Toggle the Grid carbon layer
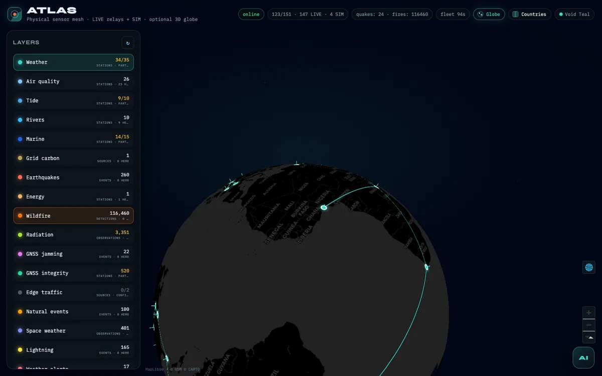Image resolution: width=602 pixels, height=376 pixels. coord(74,158)
